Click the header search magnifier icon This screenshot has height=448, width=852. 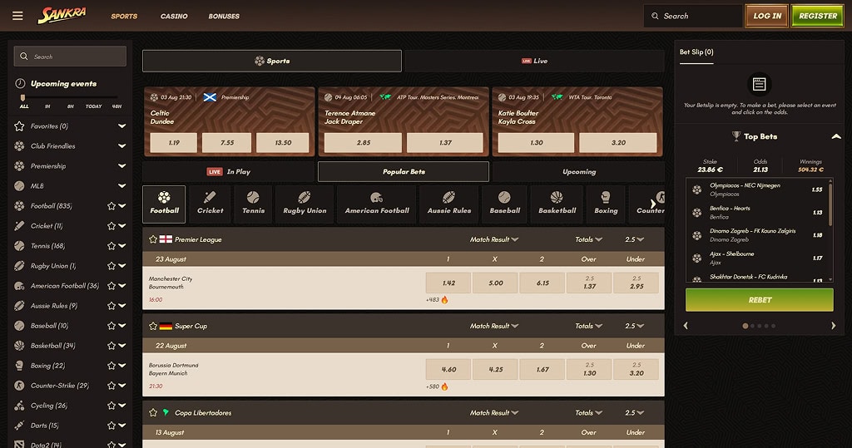(x=655, y=17)
